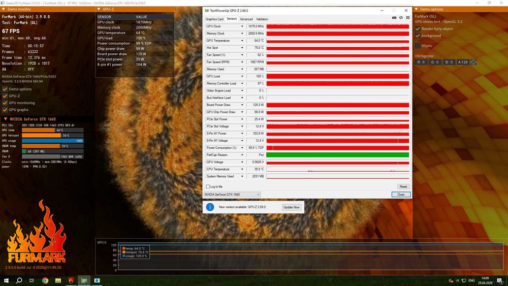Click the Reset button in GPU-Z

[403, 186]
